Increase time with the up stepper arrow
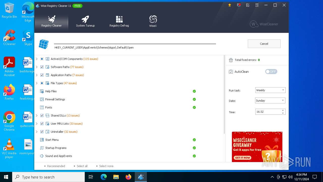 tap(283, 110)
